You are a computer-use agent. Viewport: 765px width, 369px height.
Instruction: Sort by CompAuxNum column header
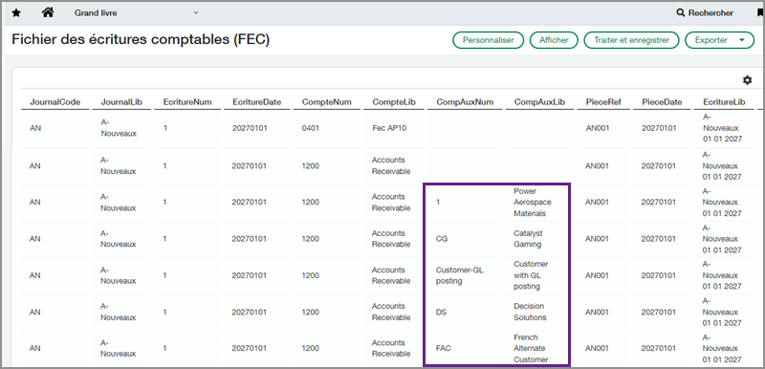[x=465, y=102]
